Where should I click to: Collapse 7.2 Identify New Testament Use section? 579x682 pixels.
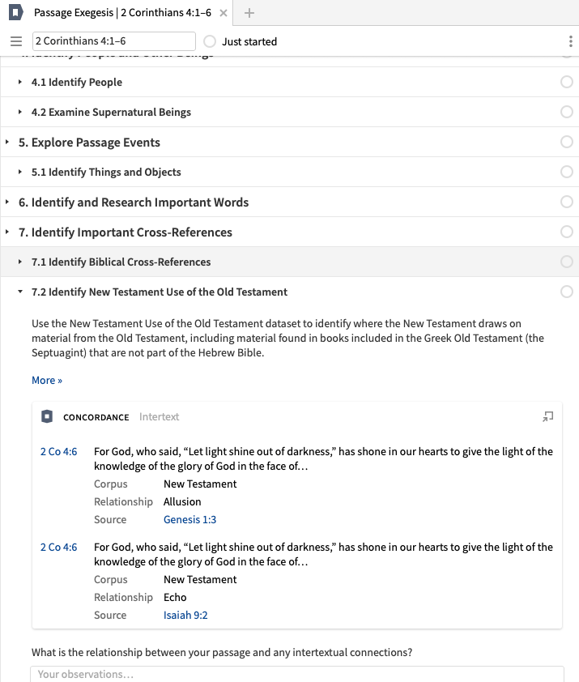20,292
